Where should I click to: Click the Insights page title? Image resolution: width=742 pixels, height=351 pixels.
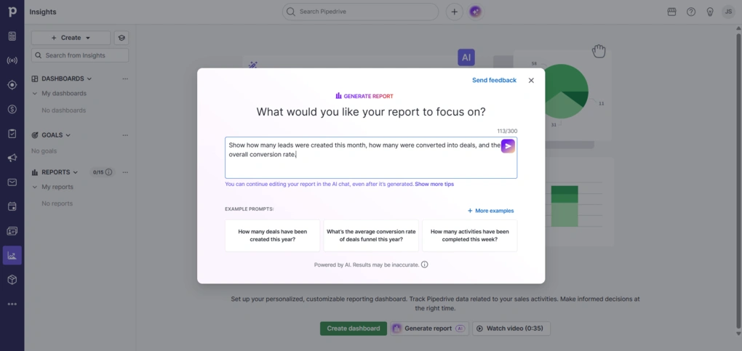pyautogui.click(x=43, y=12)
